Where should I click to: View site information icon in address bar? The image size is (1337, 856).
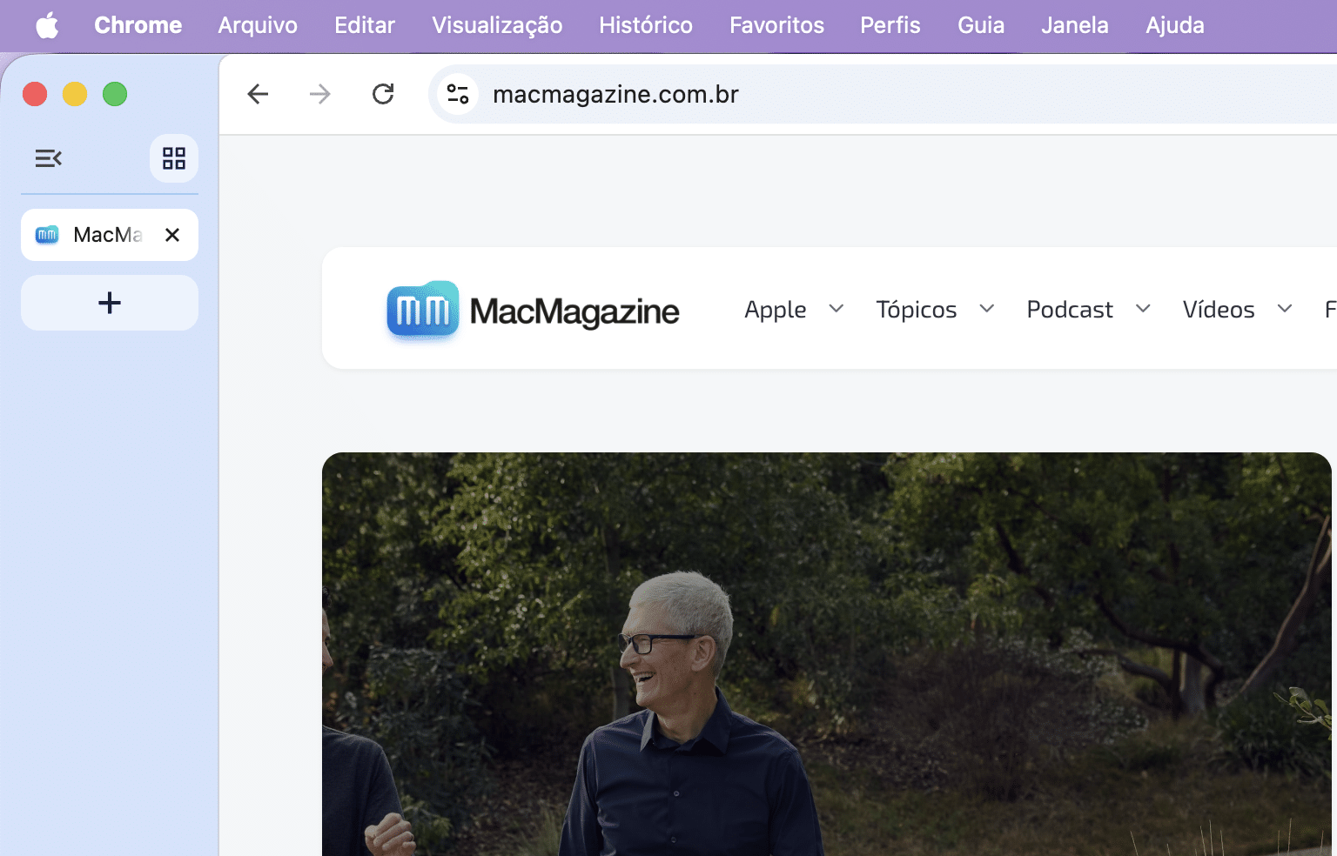458,94
